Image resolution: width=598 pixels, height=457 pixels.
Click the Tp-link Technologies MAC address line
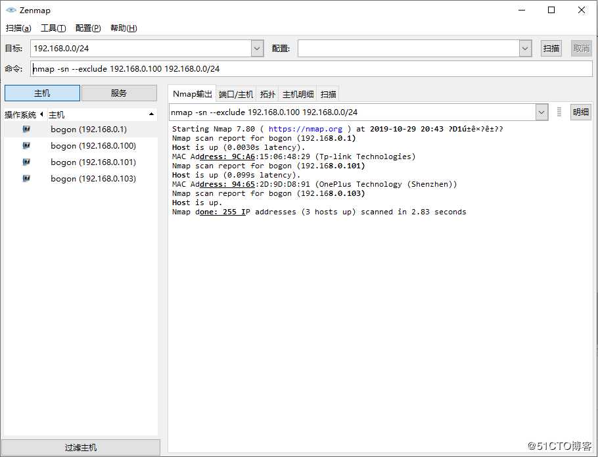click(294, 156)
